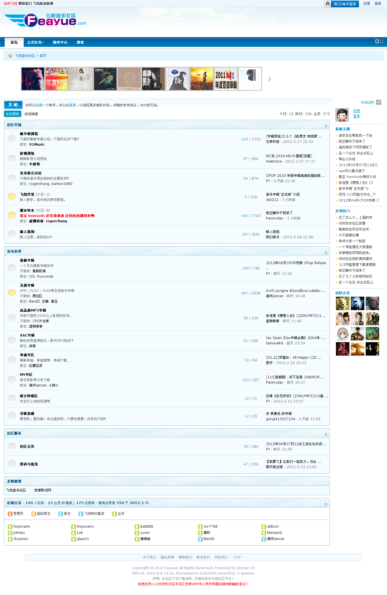Viewport: 387px width, 595px height.
Task: Open moderator 91Music profile link
Action: 37,145
